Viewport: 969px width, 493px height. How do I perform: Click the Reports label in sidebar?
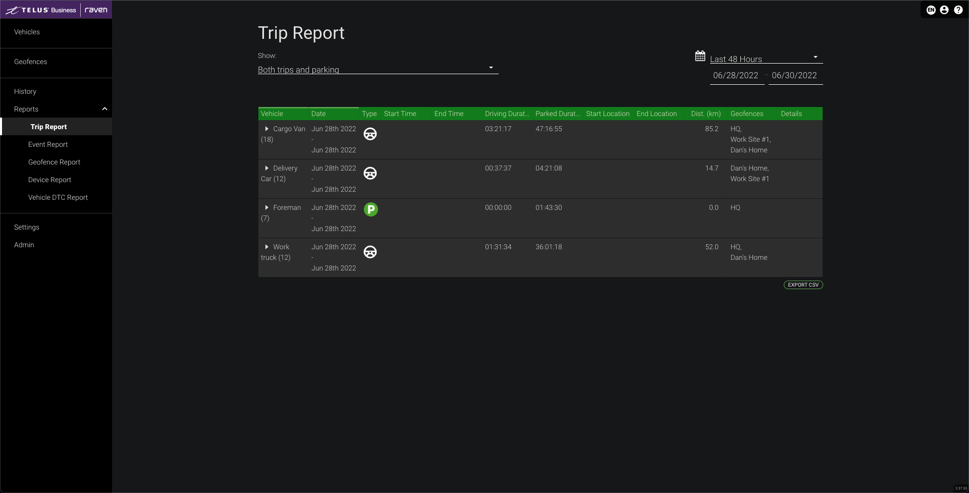tap(26, 109)
